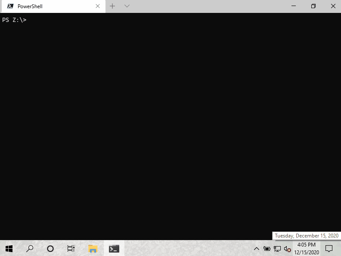Open Task View
The image size is (341, 256).
pyautogui.click(x=71, y=248)
